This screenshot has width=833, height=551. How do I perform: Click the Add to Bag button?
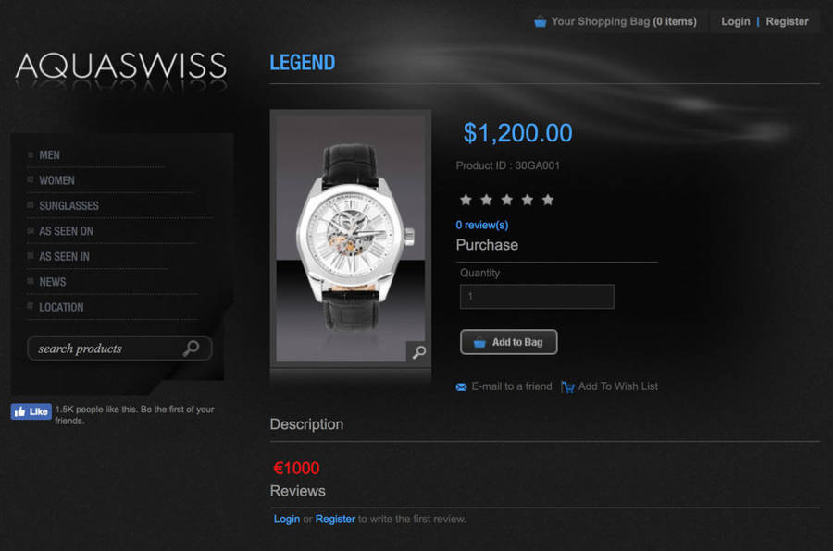click(508, 342)
